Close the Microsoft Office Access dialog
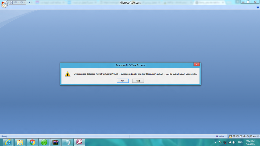The image size is (260, 146). pos(197,65)
